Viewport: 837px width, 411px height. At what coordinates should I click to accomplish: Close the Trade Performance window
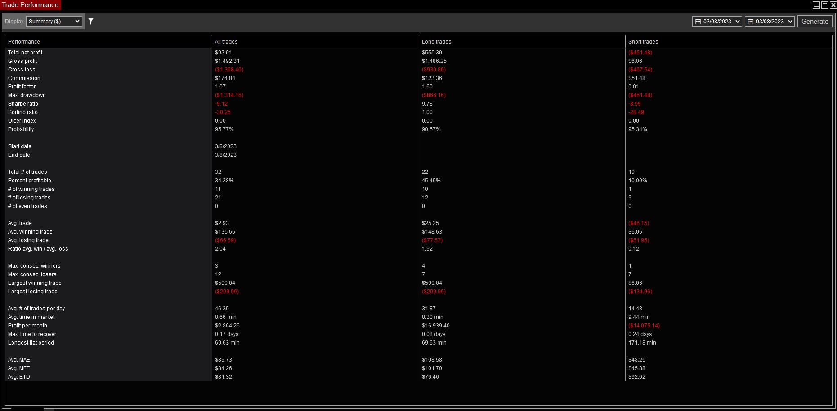click(833, 5)
